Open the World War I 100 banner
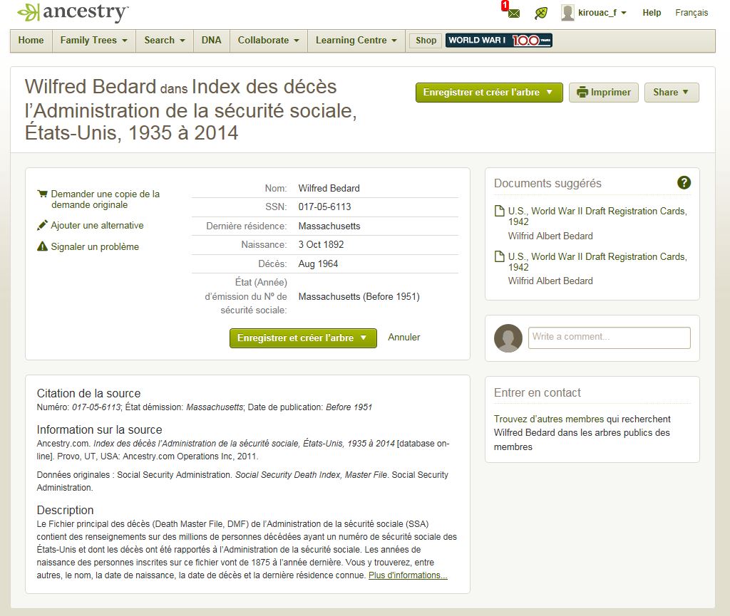The image size is (730, 616). (x=498, y=41)
